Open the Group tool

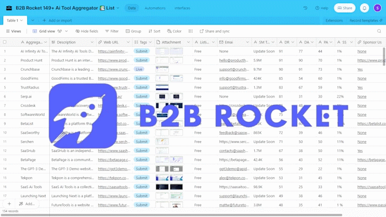[133, 31]
